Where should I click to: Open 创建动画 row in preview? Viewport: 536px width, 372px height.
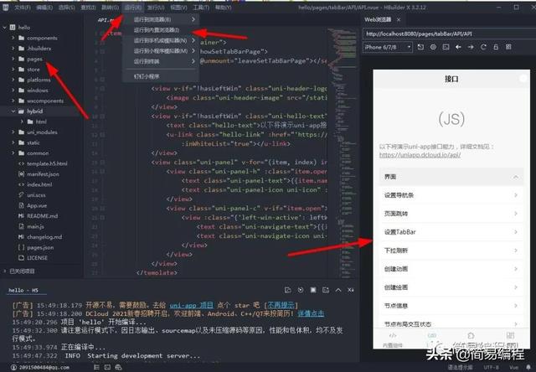[451, 269]
